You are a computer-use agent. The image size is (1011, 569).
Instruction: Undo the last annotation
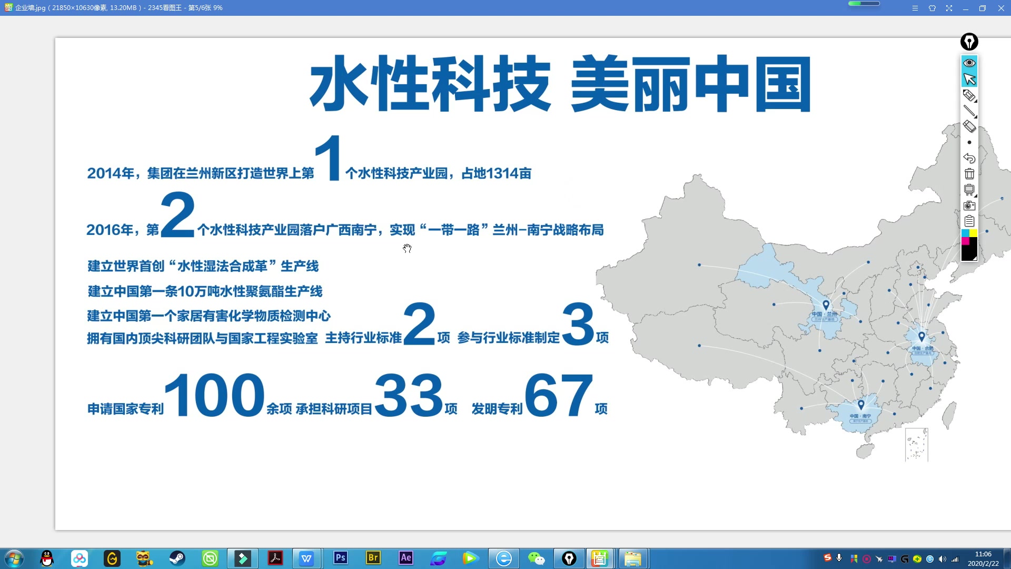coord(969,158)
